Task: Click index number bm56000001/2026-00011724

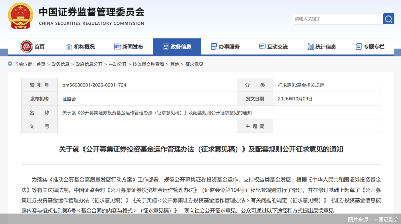Action: (94, 85)
